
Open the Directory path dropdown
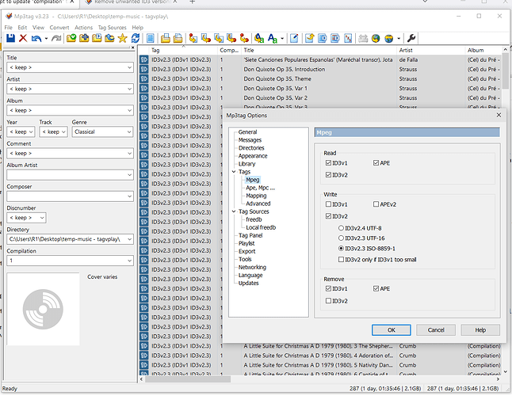point(130,239)
